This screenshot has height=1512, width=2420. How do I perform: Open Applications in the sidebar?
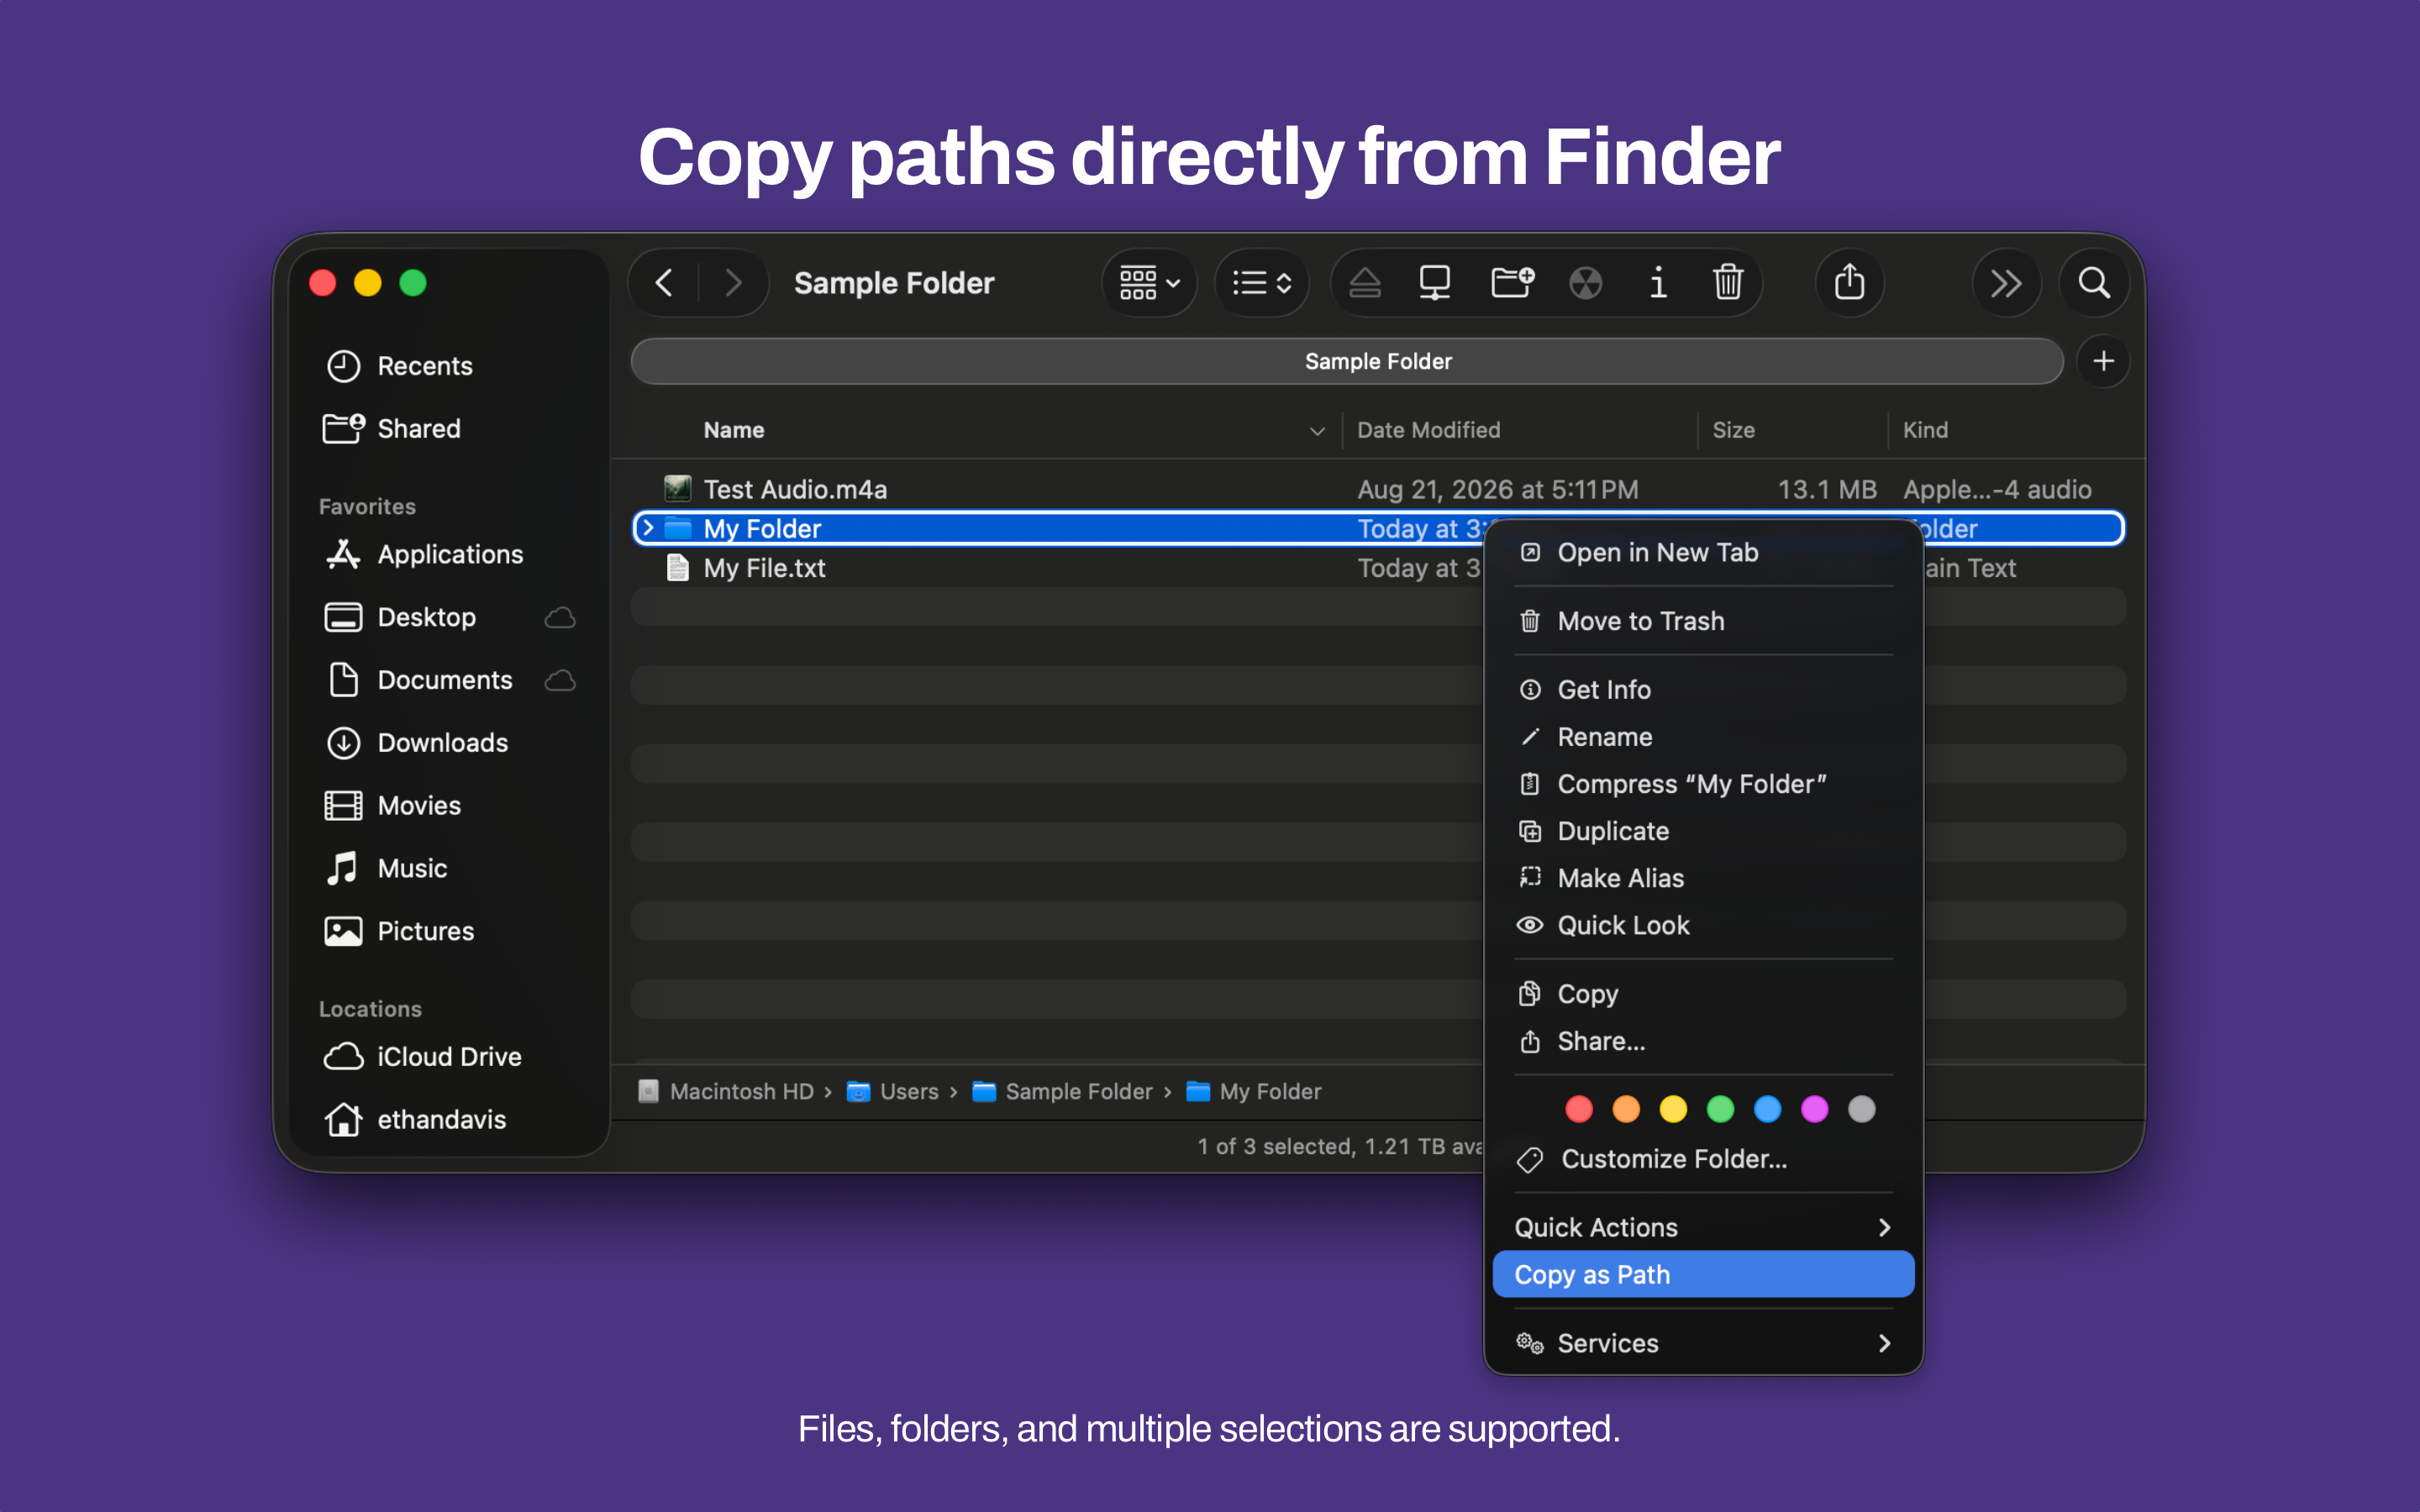(x=450, y=554)
